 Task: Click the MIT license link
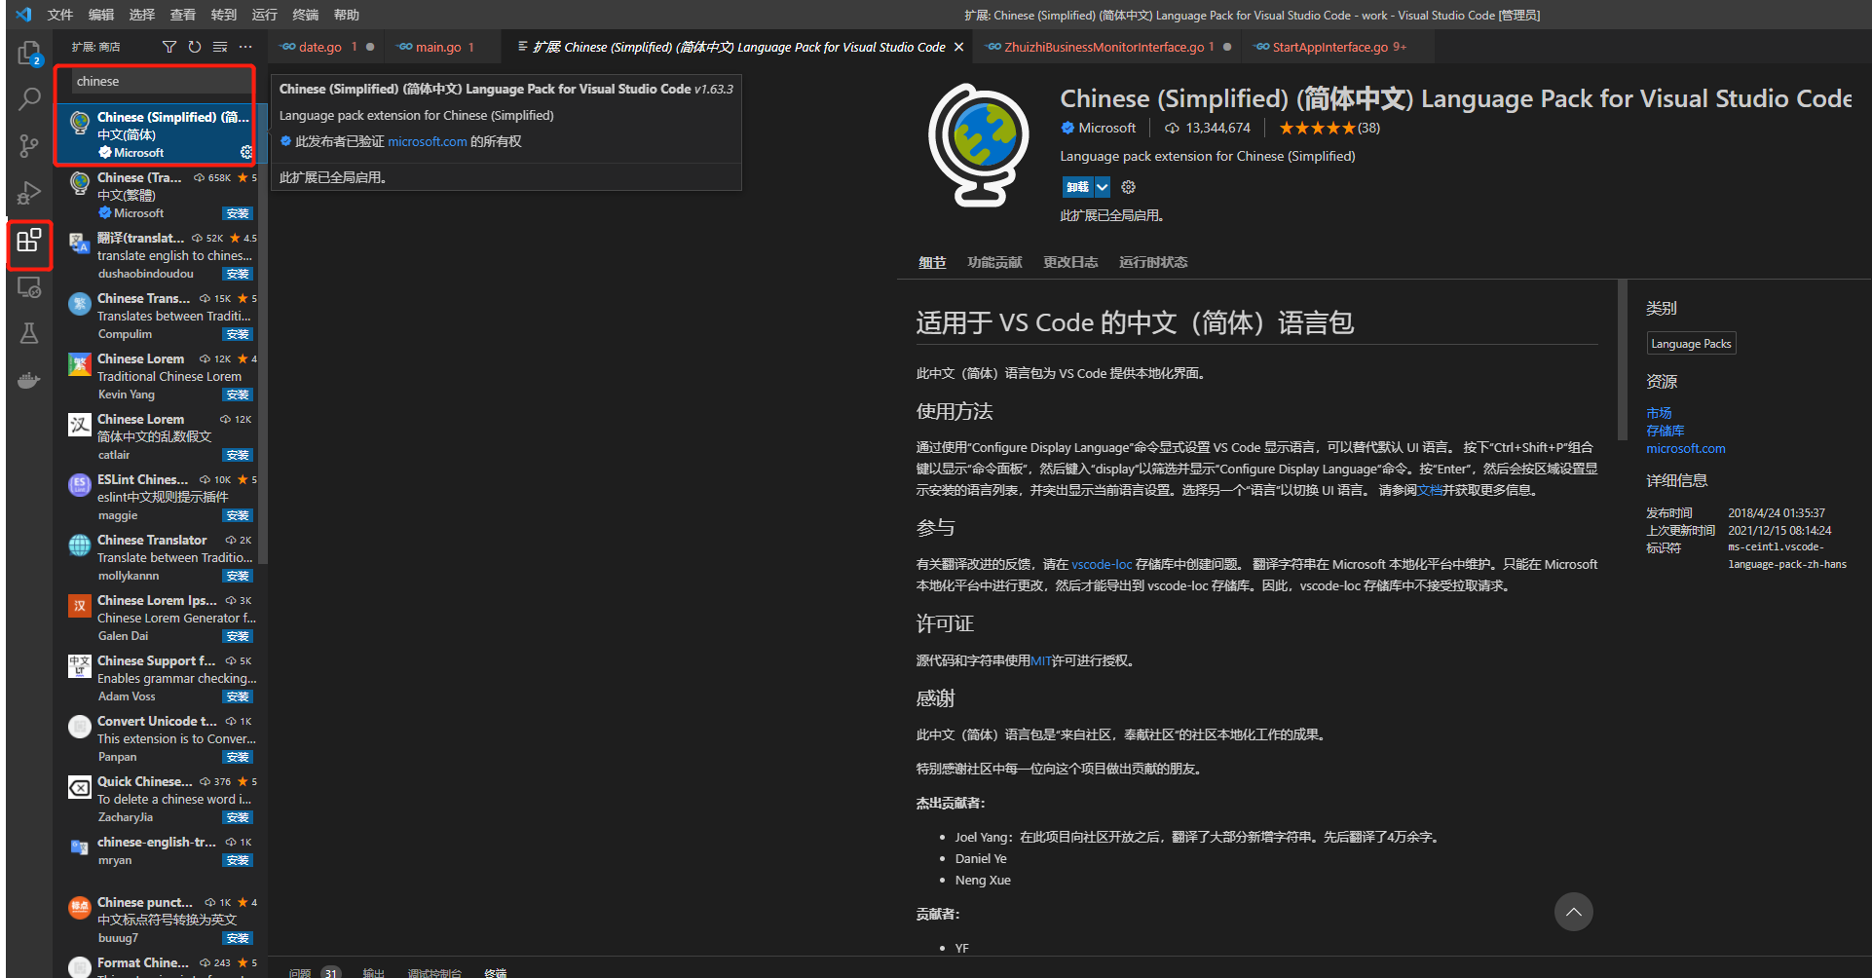(1041, 660)
